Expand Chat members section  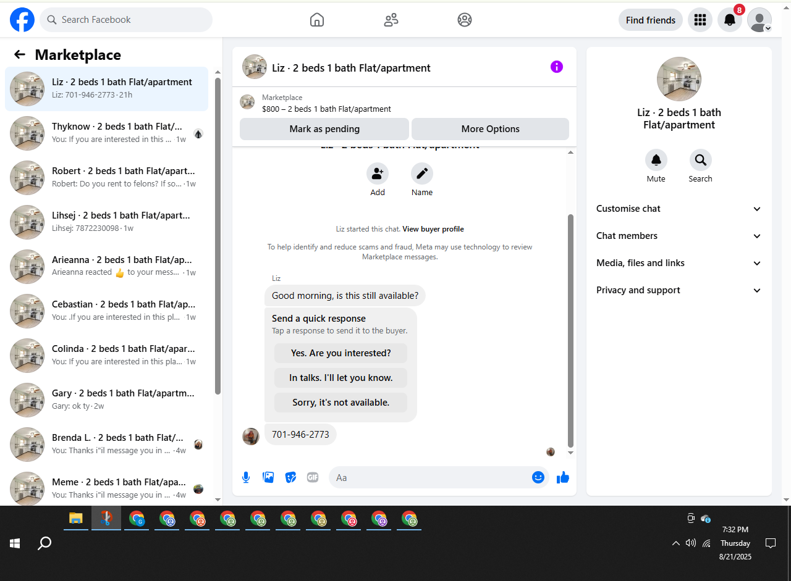(x=679, y=236)
